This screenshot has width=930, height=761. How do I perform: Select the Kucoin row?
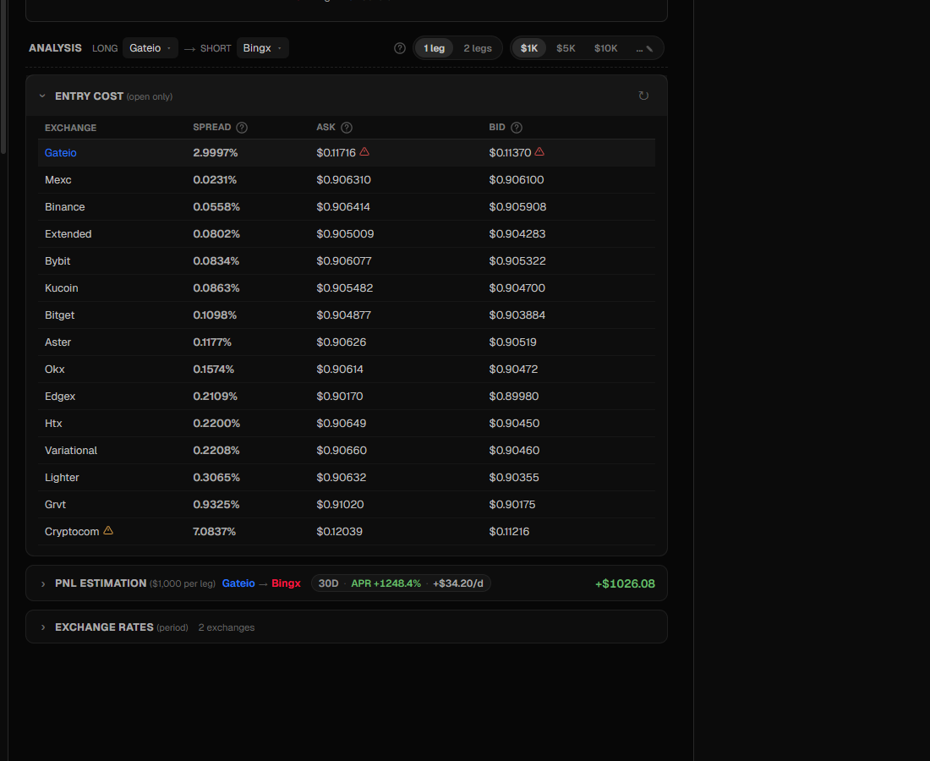(347, 288)
